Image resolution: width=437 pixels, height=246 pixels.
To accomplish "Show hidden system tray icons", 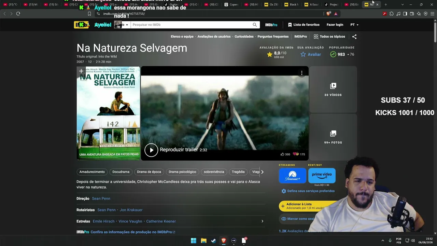I will tap(383, 241).
